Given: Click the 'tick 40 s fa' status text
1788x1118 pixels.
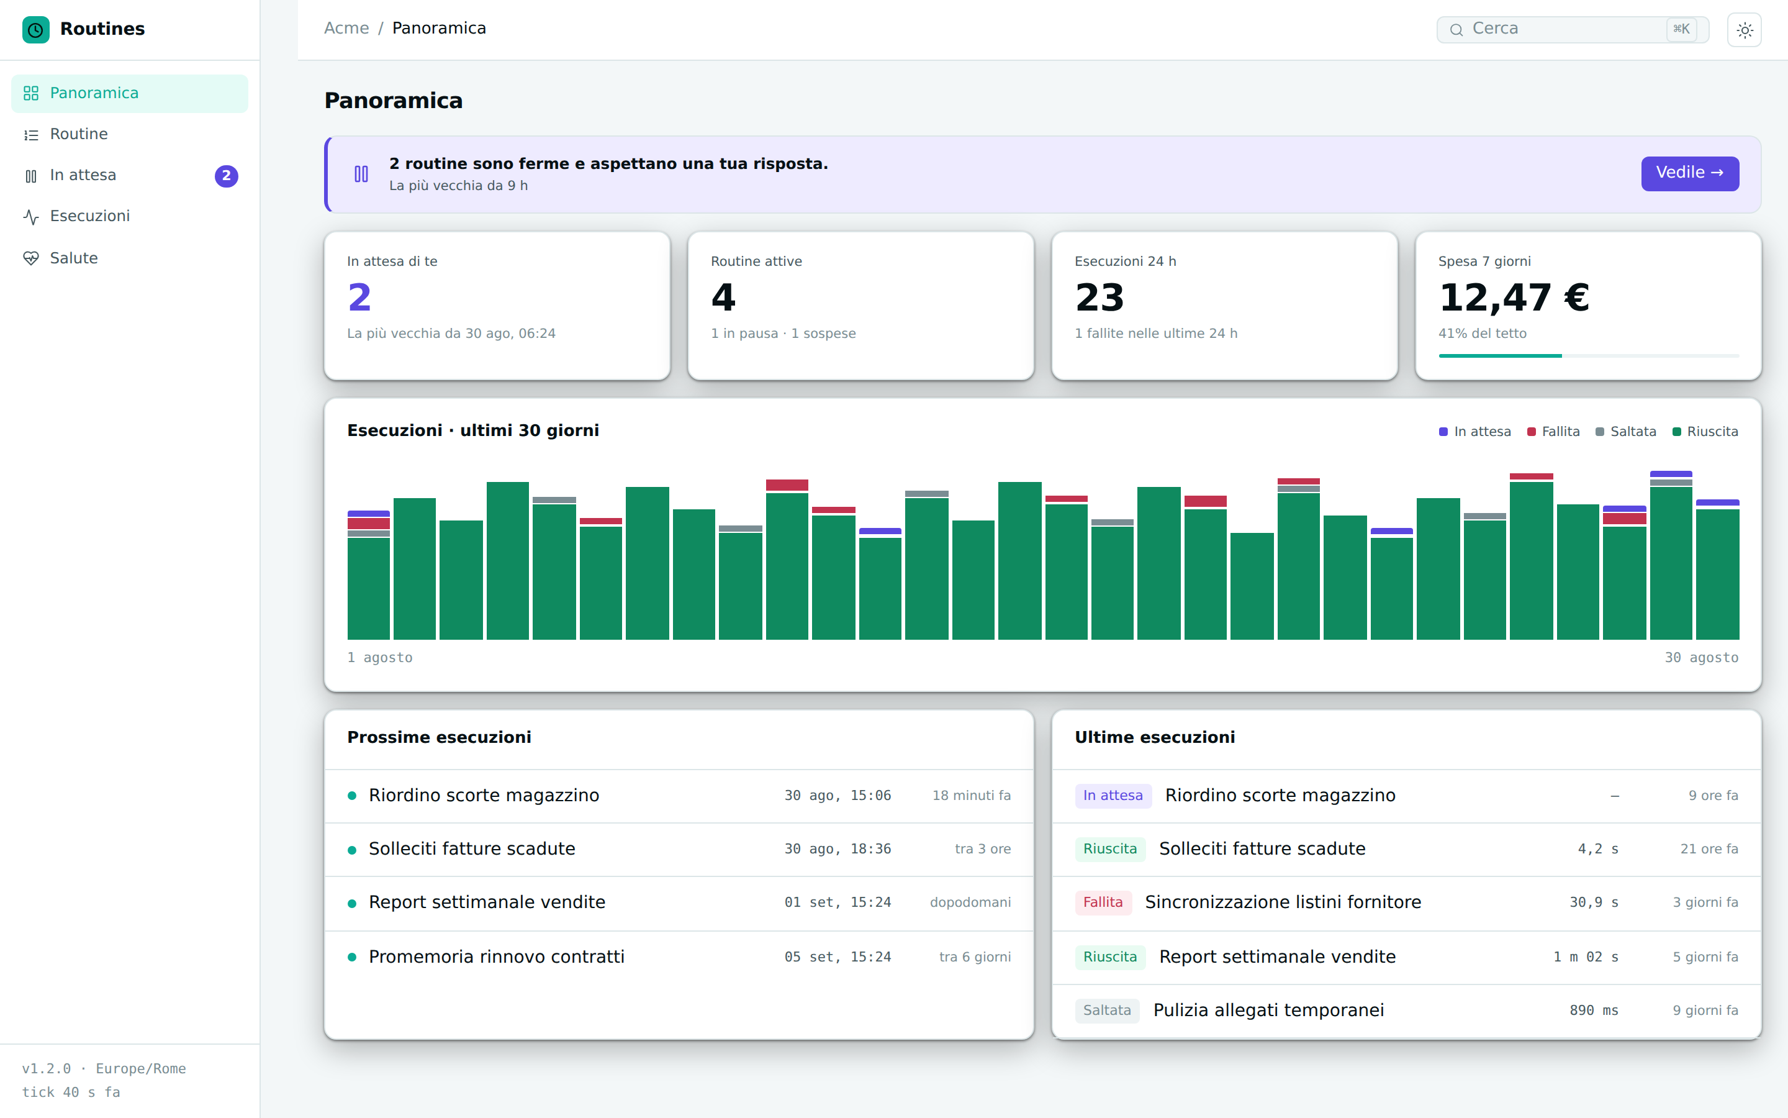Looking at the screenshot, I should tap(71, 1093).
